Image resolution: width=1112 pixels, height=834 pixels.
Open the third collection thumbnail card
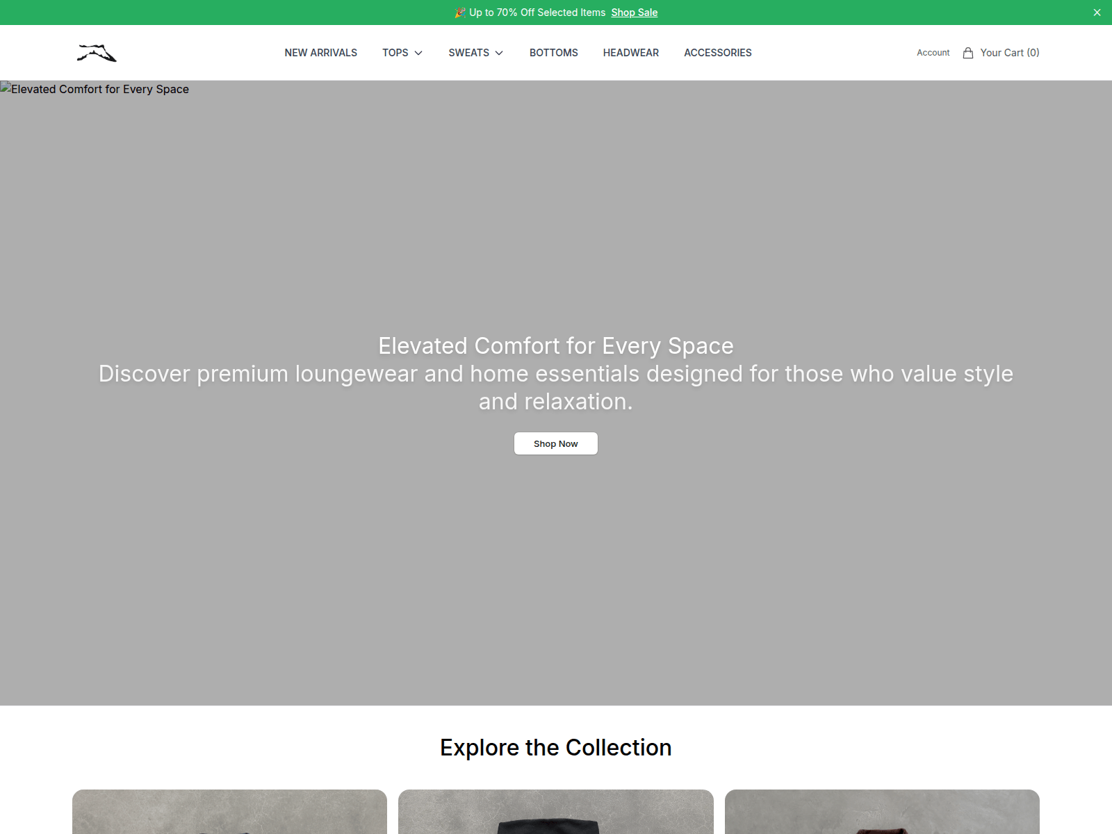tap(882, 812)
